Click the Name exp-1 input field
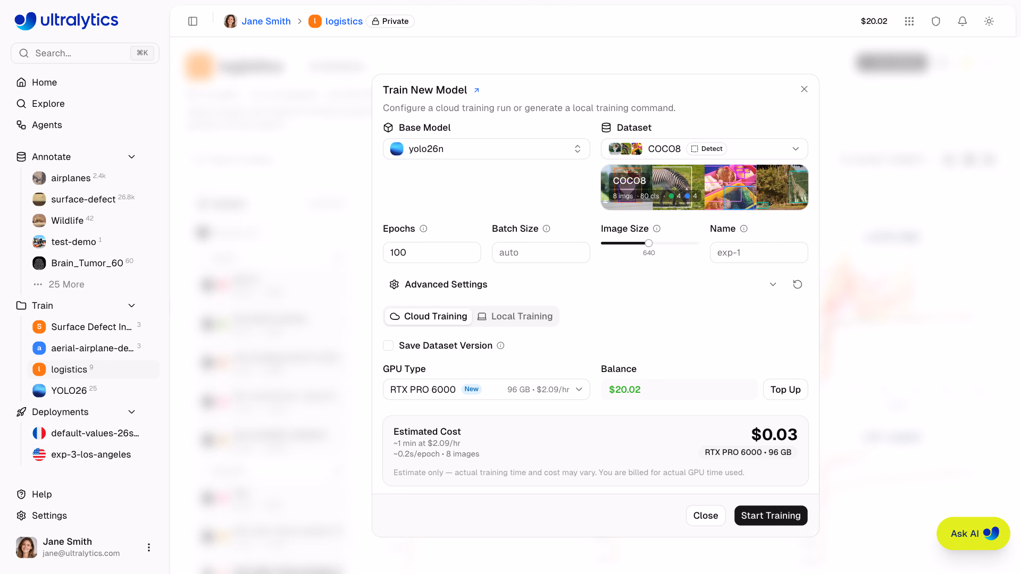This screenshot has height=574, width=1021. click(x=759, y=252)
